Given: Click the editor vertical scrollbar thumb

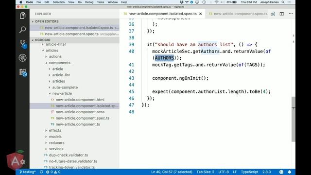Looking at the screenshot, I should 294,119.
